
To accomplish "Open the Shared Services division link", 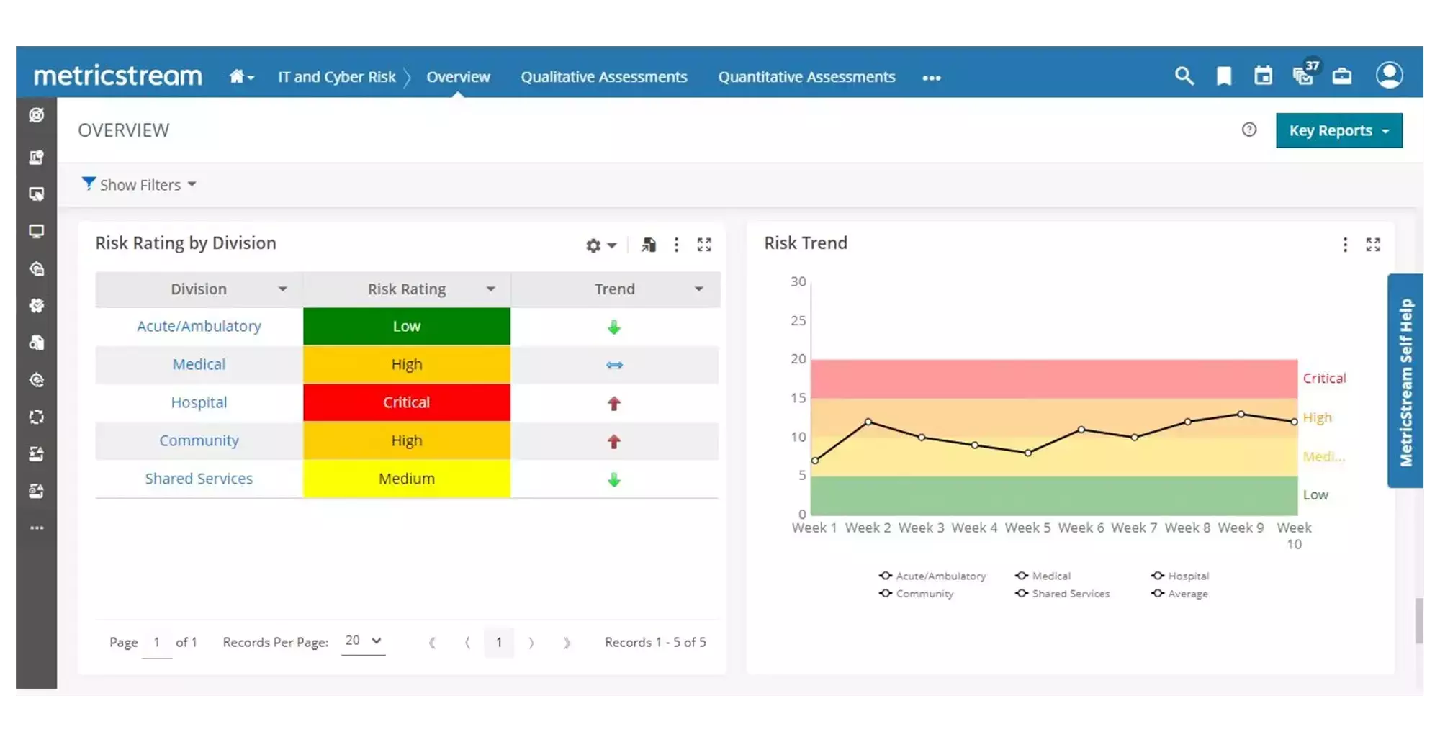I will coord(199,479).
